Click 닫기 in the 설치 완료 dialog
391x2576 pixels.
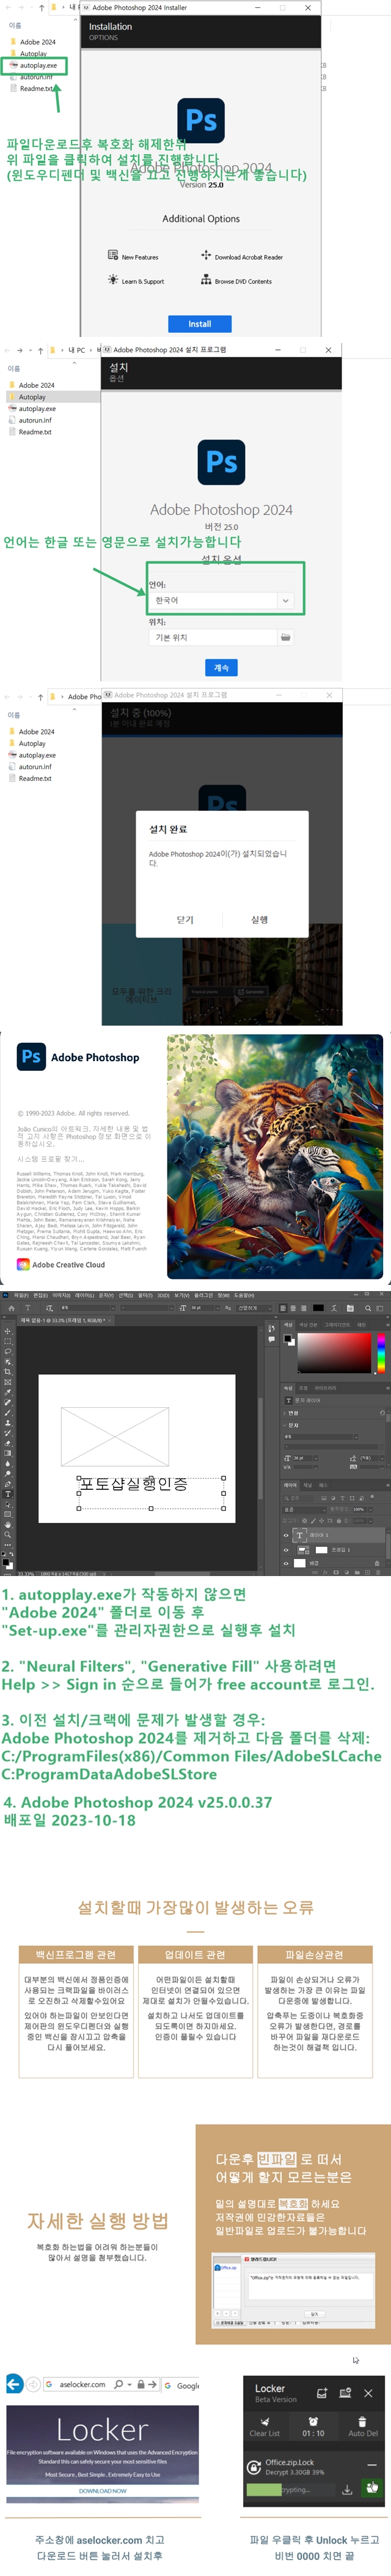tap(185, 919)
